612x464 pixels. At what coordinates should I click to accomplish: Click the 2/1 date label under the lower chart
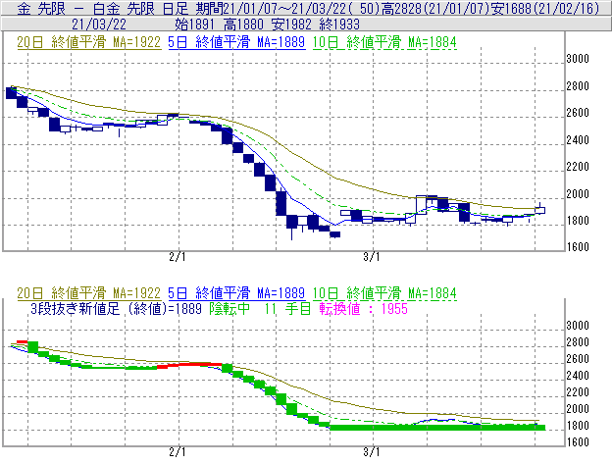tap(178, 452)
